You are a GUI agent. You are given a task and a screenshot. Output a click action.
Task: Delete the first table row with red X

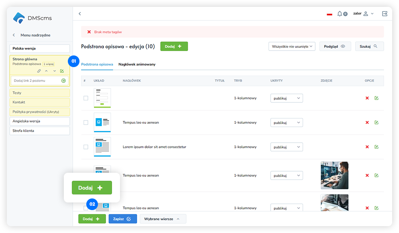coord(367,98)
